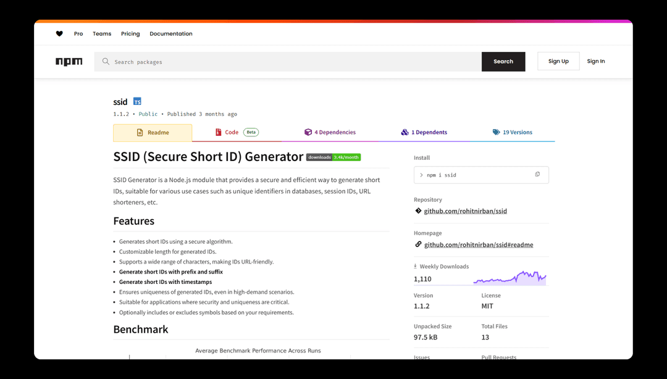
Task: Click the heart icon in top navigation
Action: [x=59, y=34]
